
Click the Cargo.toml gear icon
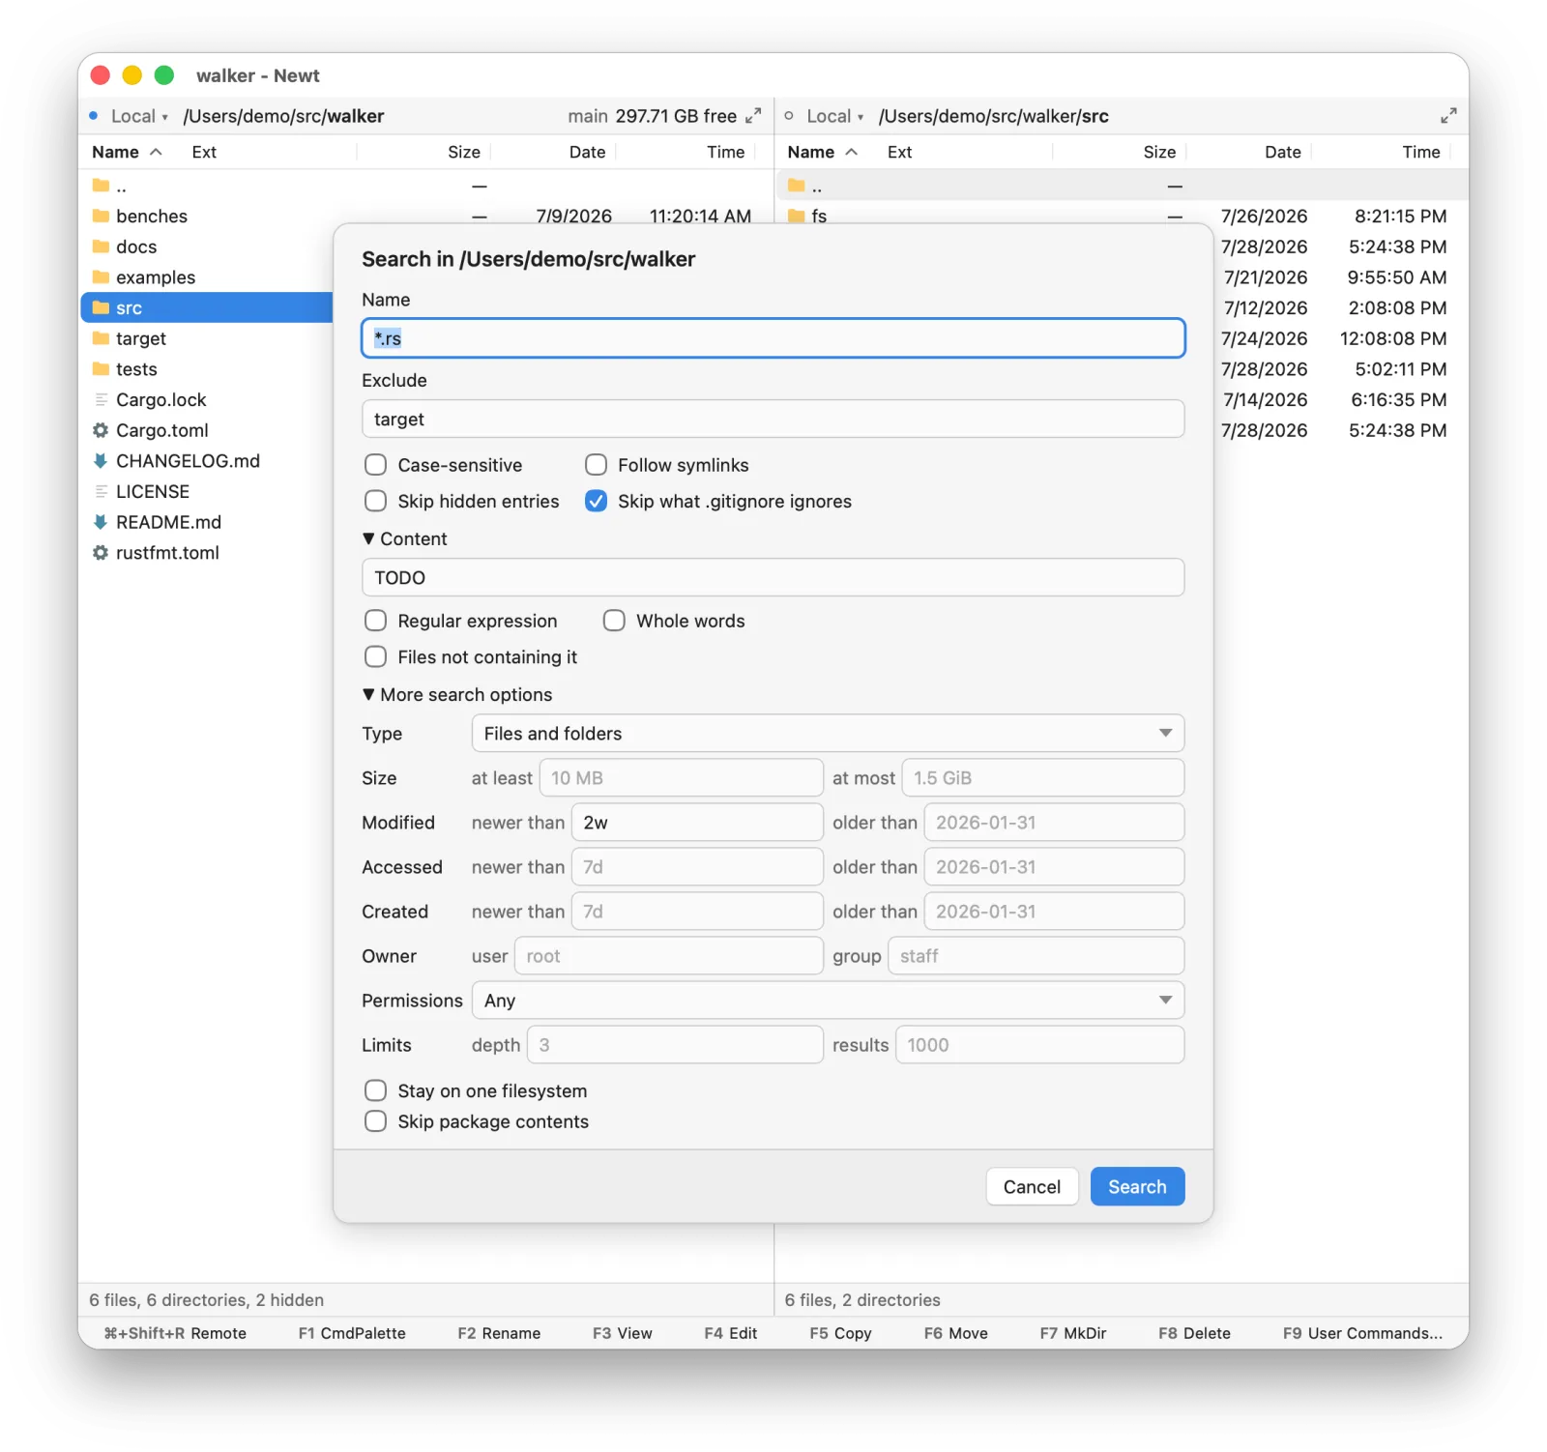[x=101, y=430]
